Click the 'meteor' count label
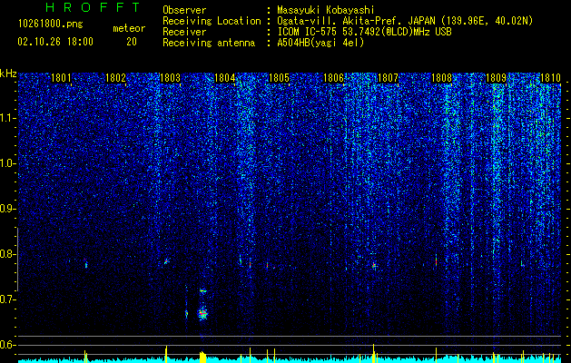 pyautogui.click(x=129, y=28)
